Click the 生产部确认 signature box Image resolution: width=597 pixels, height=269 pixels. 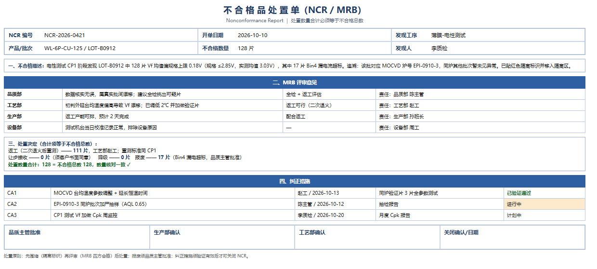pyautogui.click(x=221, y=237)
